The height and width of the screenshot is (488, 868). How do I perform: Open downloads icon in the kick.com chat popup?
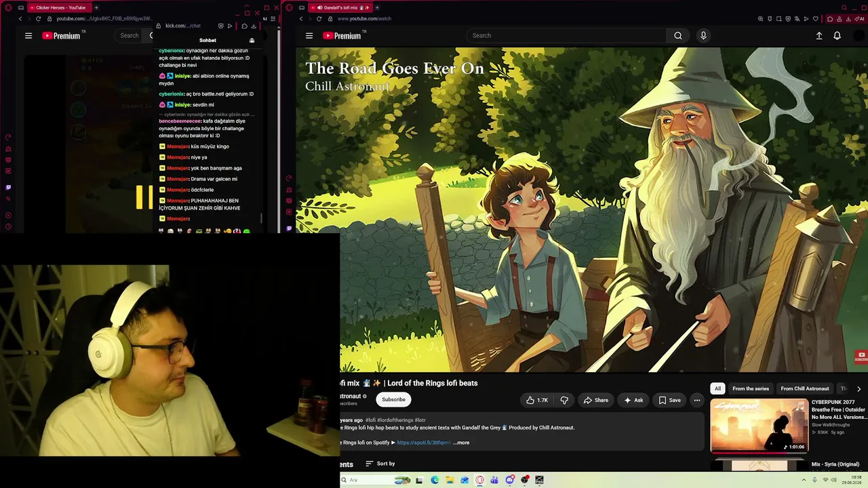coord(254,26)
